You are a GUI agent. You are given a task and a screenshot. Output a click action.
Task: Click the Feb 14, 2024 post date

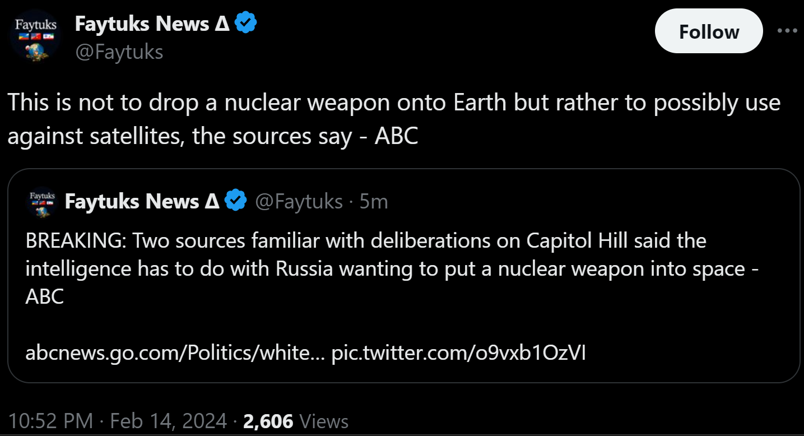tap(168, 421)
